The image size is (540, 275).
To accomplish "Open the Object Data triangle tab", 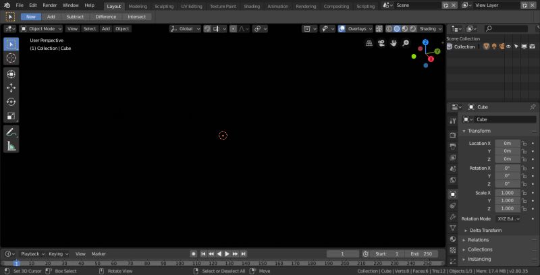I will tap(453, 228).
